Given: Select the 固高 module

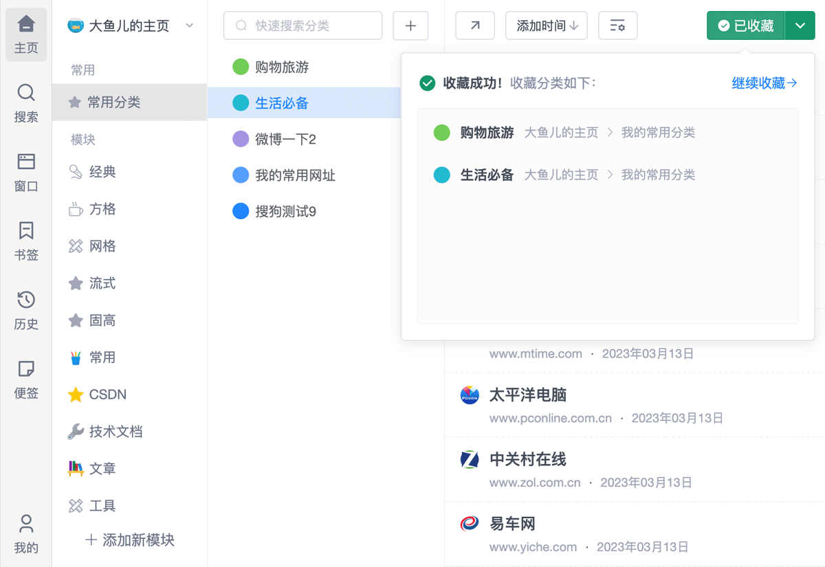Looking at the screenshot, I should 129,320.
